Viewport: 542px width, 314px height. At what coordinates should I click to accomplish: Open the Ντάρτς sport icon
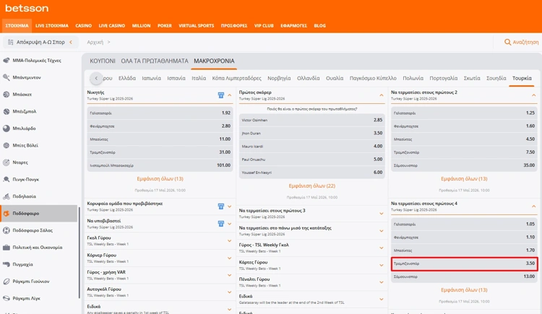coord(7,162)
